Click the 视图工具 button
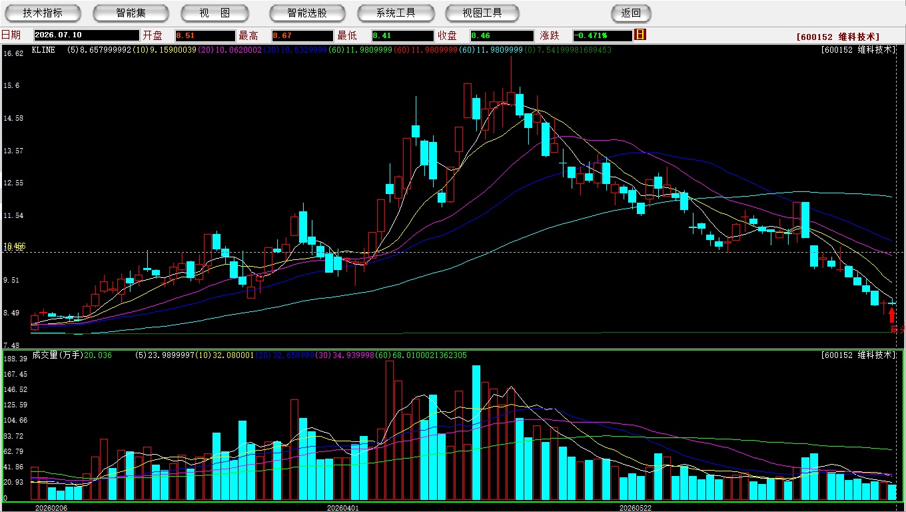Screen dimensions: 906x512 483,13
